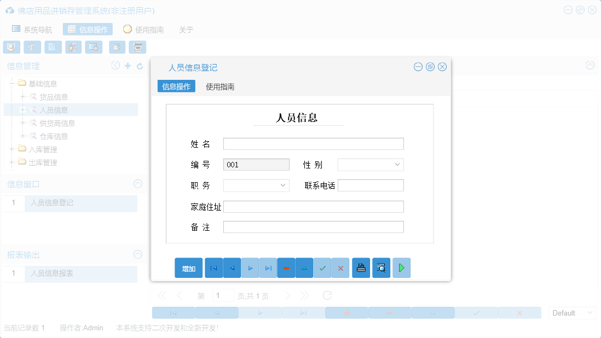601x338 pixels.
Task: Go to previous record in the dialog
Action: pos(232,267)
